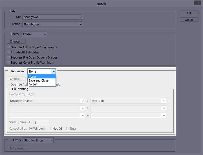Click the Source Choose... button
The width and height of the screenshot is (203, 155).
(16, 41)
